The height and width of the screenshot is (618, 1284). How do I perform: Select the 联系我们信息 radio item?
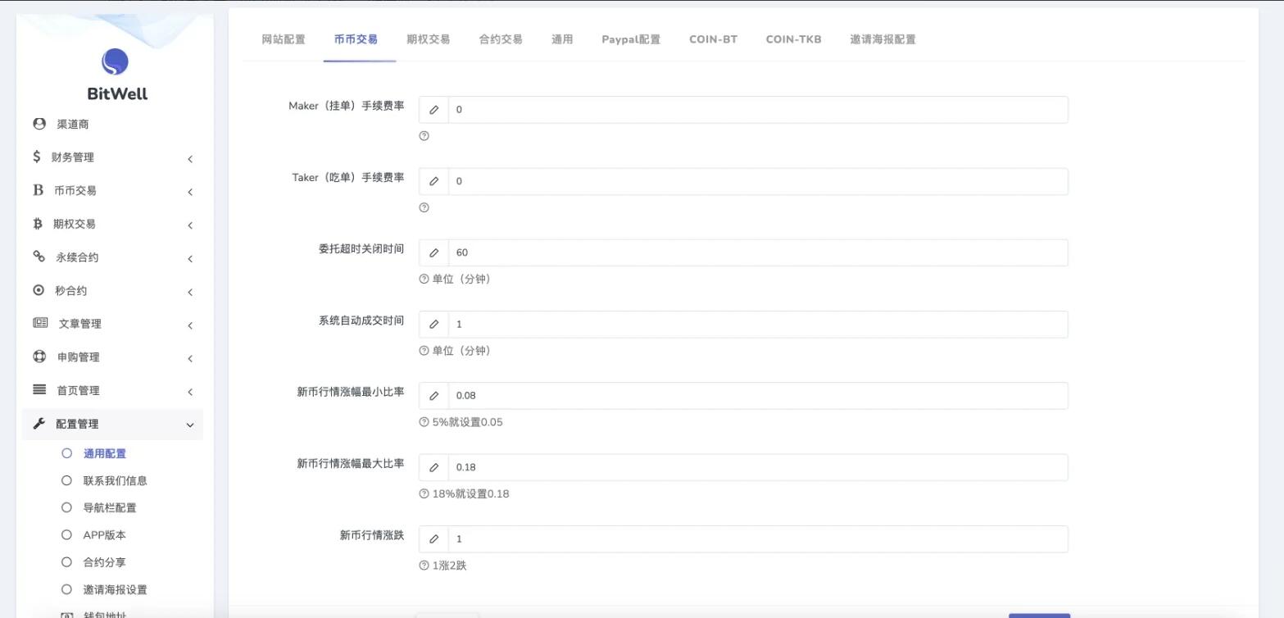(x=67, y=480)
